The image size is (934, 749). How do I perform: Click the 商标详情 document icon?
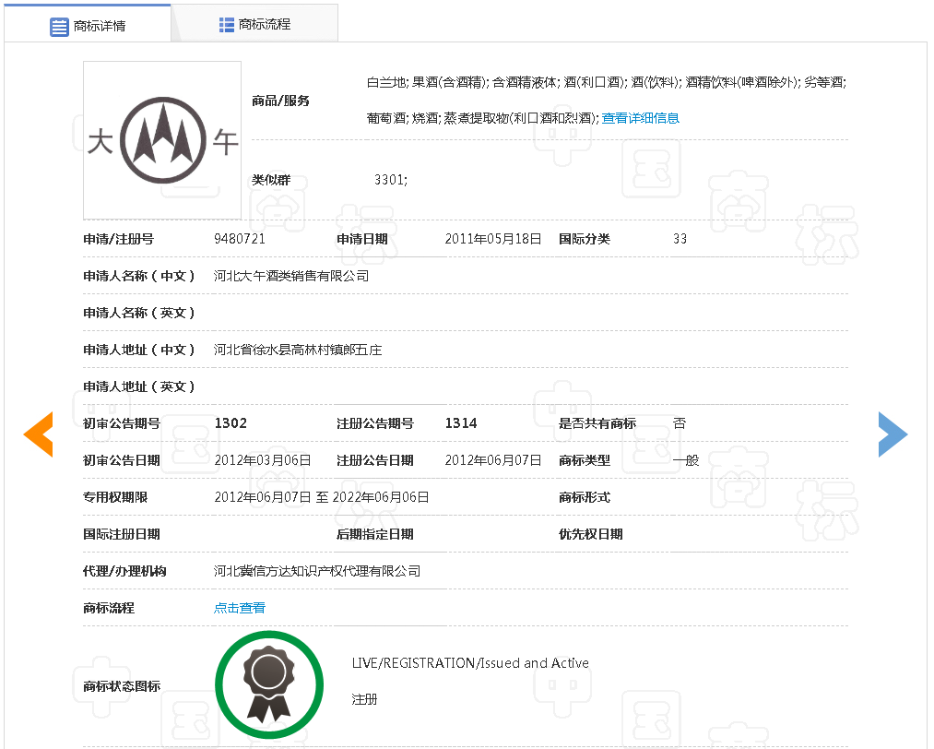(x=59, y=26)
